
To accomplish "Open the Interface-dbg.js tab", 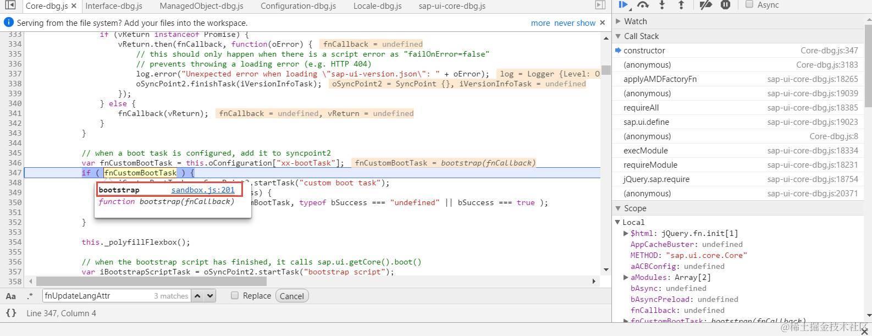I will point(114,6).
